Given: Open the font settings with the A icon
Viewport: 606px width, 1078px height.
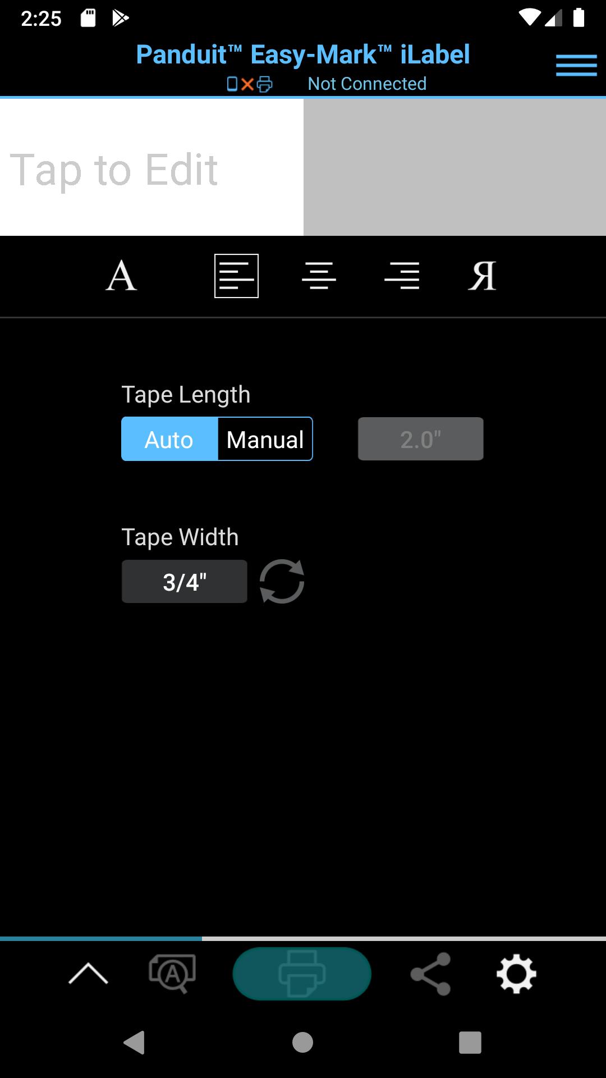Looking at the screenshot, I should tap(121, 276).
